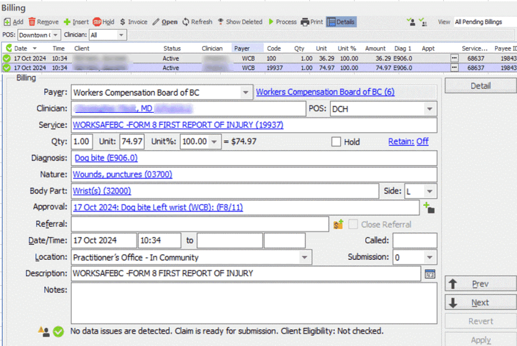The width and height of the screenshot is (517, 346).
Task: Click the Hold stop-sign icon in toolbar
Action: [x=97, y=22]
